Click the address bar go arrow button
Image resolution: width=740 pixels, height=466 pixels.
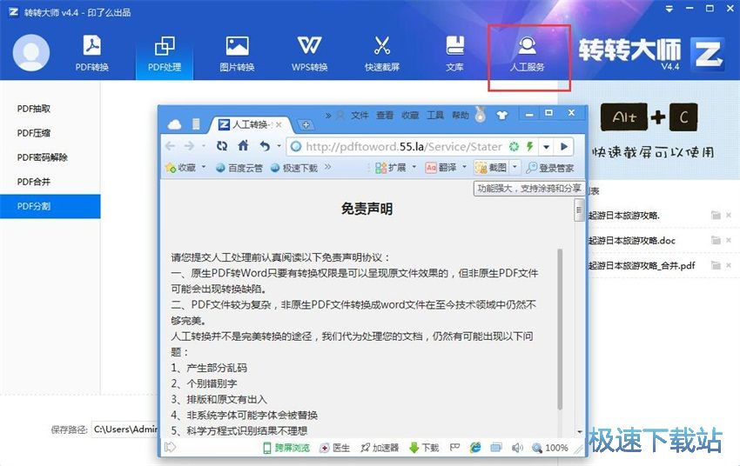click(x=564, y=147)
